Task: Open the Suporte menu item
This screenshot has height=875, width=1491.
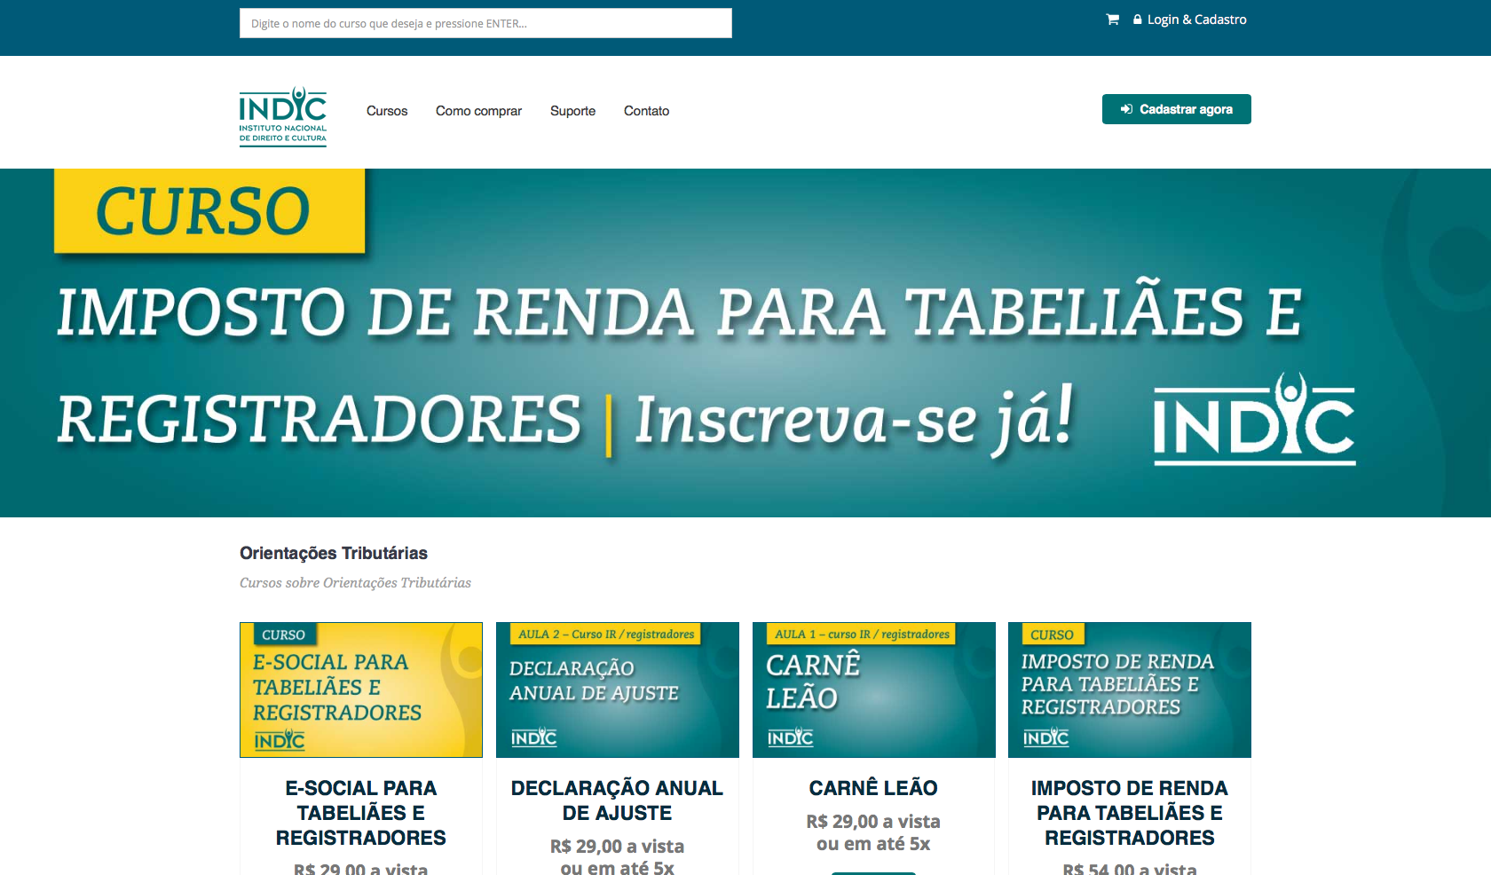Action: tap(572, 111)
